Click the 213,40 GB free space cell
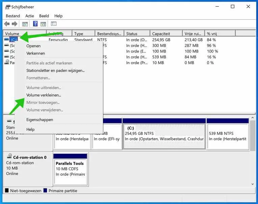The width and height of the screenshot is (258, 204). pyautogui.click(x=193, y=40)
